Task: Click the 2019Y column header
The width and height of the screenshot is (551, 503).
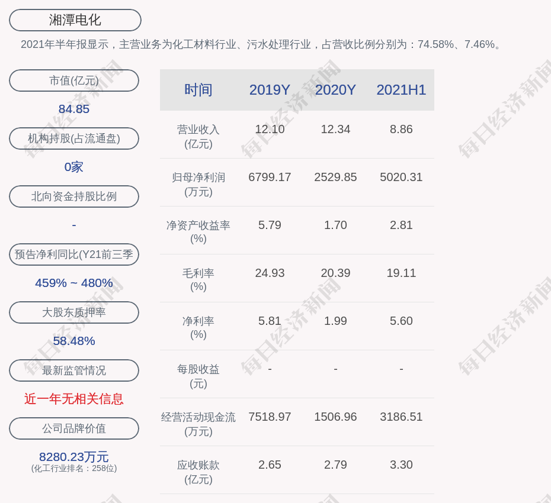Action: (270, 90)
